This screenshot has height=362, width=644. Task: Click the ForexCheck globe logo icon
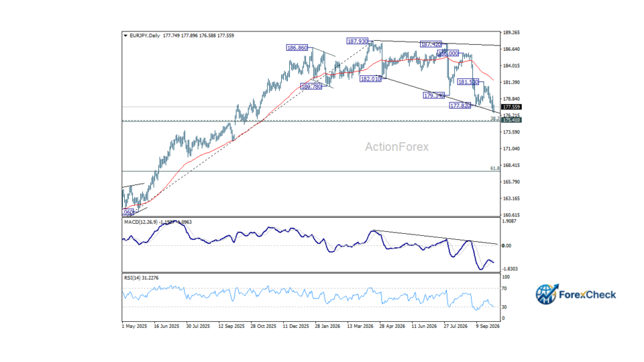click(x=547, y=294)
